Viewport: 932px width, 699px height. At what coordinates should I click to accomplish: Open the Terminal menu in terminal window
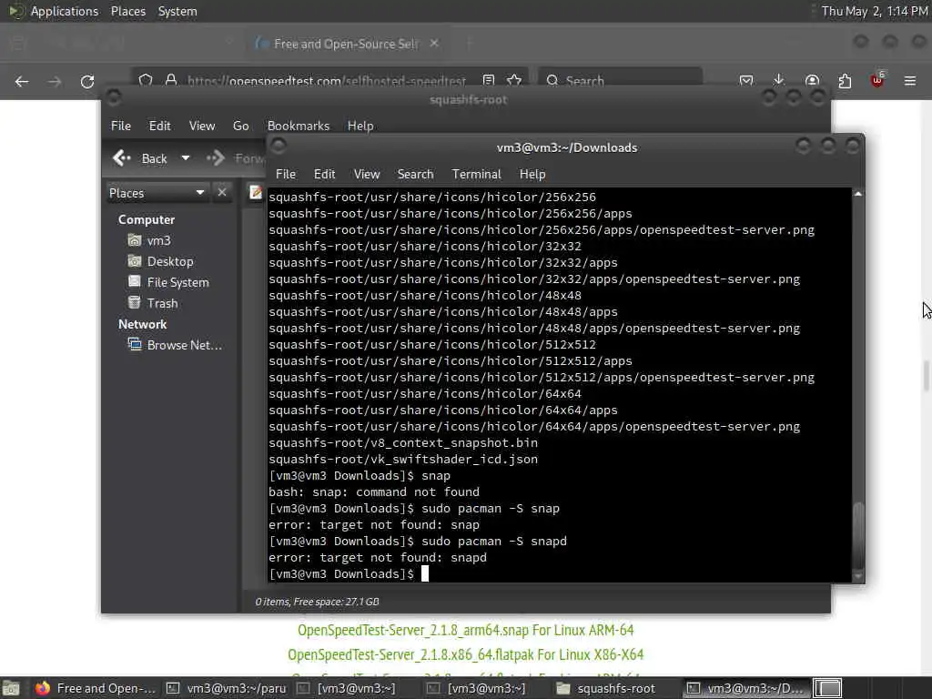[476, 174]
